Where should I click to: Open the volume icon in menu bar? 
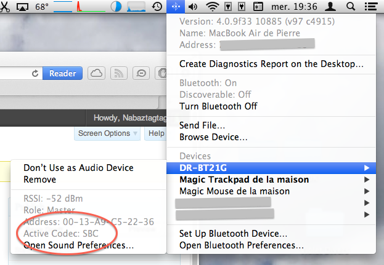tap(193, 7)
